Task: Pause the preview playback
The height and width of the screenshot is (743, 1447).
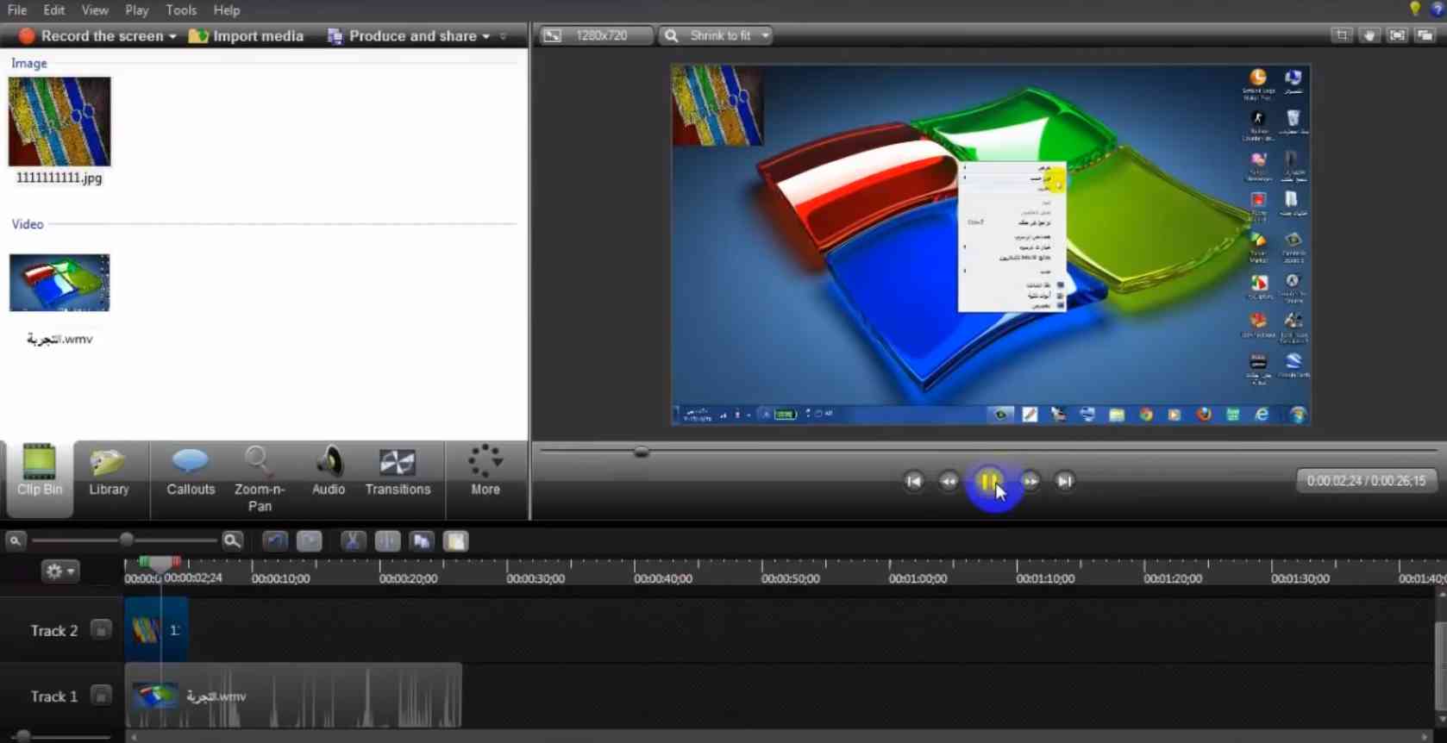Action: (x=989, y=481)
